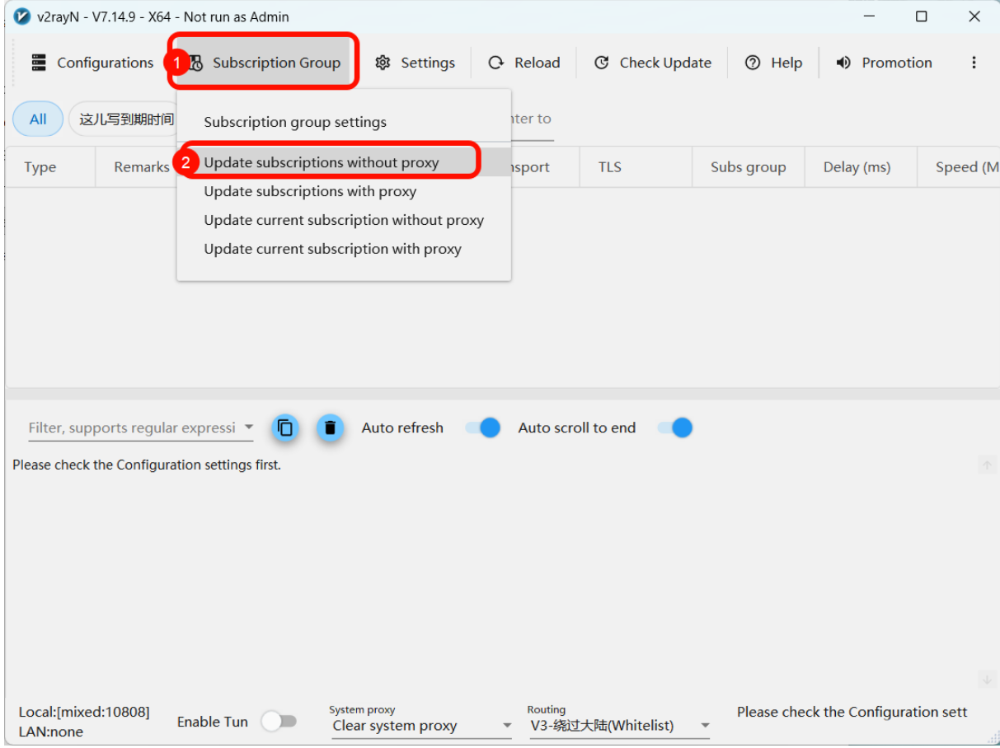Open the three-dot overflow menu
This screenshot has height=748, width=1000.
click(974, 63)
